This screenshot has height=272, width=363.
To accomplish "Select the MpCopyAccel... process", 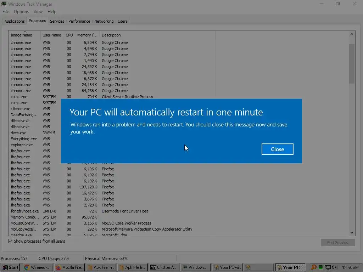I will [x=112, y=229].
